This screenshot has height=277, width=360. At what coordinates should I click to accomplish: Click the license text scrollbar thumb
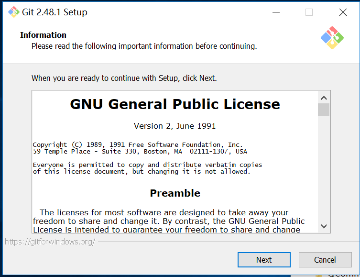(x=324, y=110)
